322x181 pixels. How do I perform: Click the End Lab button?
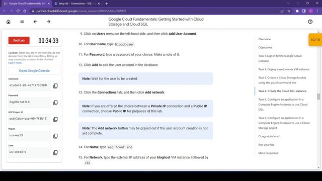click(x=19, y=40)
